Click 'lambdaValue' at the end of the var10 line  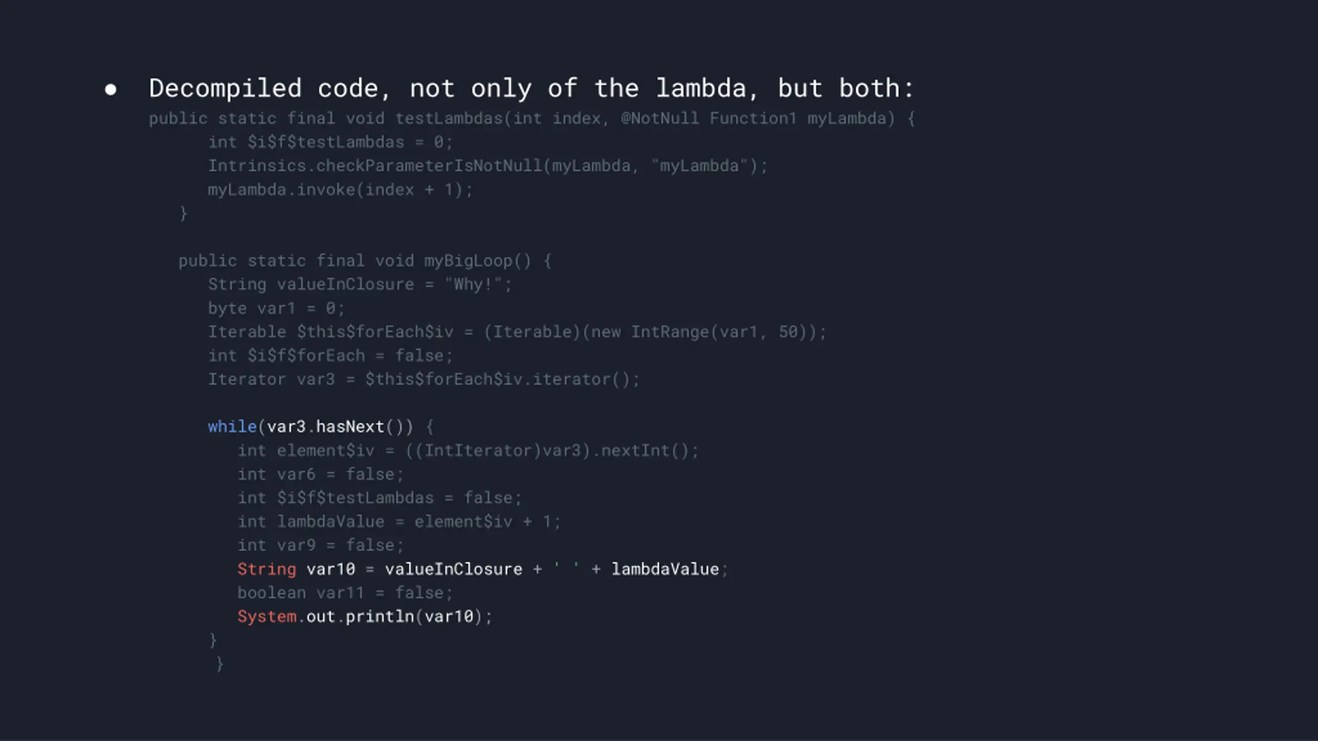(665, 569)
